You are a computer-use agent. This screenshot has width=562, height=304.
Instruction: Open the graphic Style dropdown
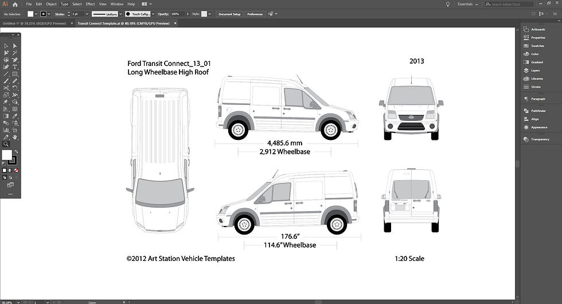pyautogui.click(x=210, y=14)
